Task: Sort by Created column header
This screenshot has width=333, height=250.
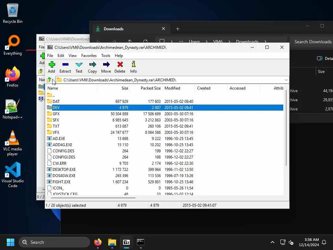Action: (211, 88)
